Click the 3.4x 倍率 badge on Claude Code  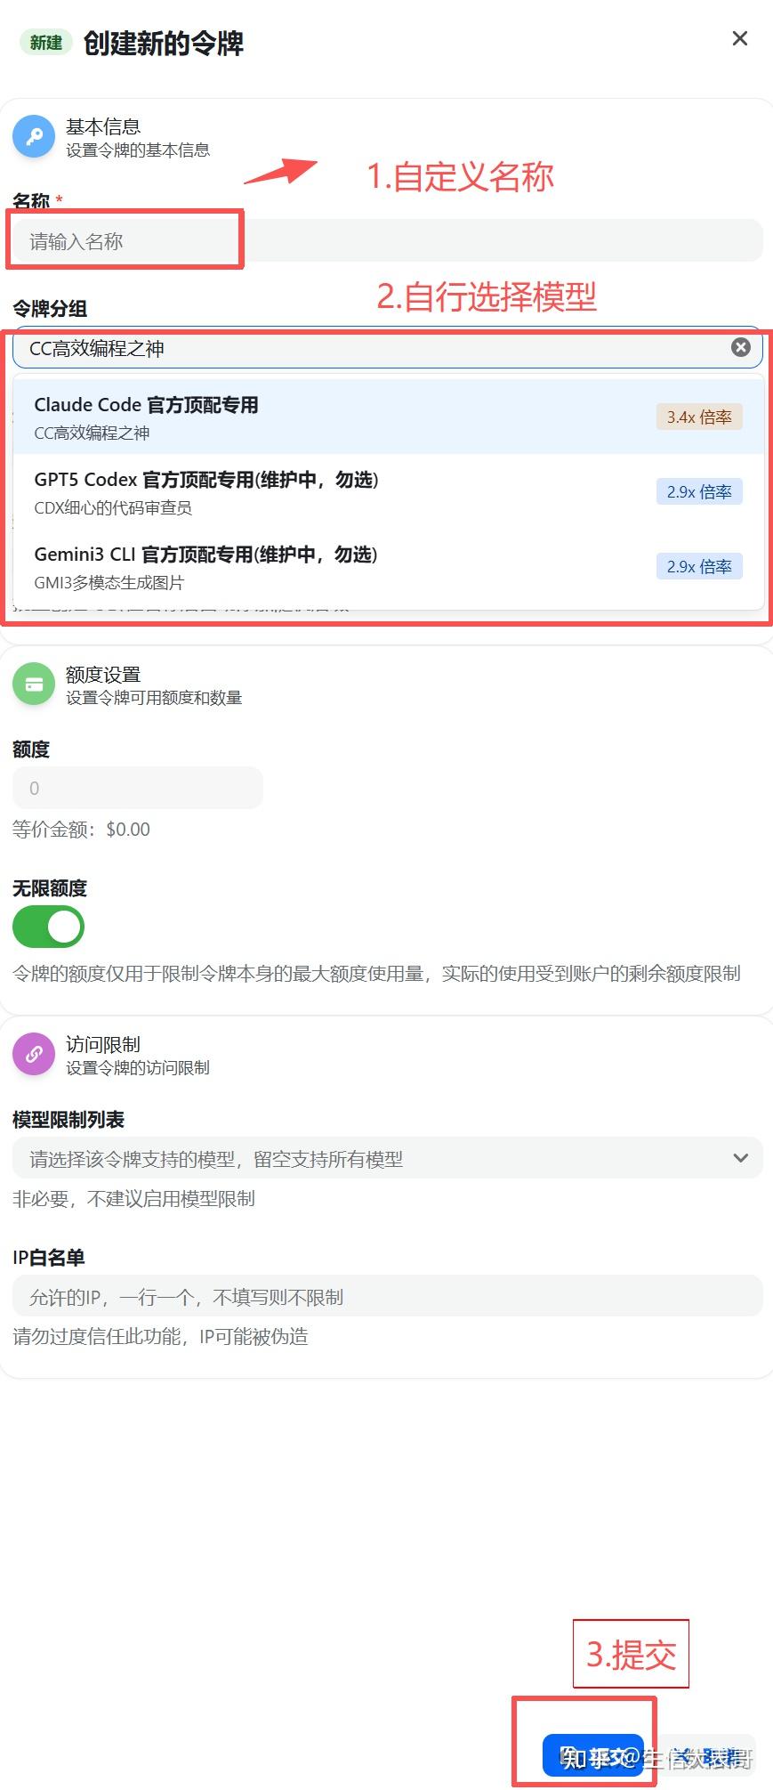[x=699, y=417]
